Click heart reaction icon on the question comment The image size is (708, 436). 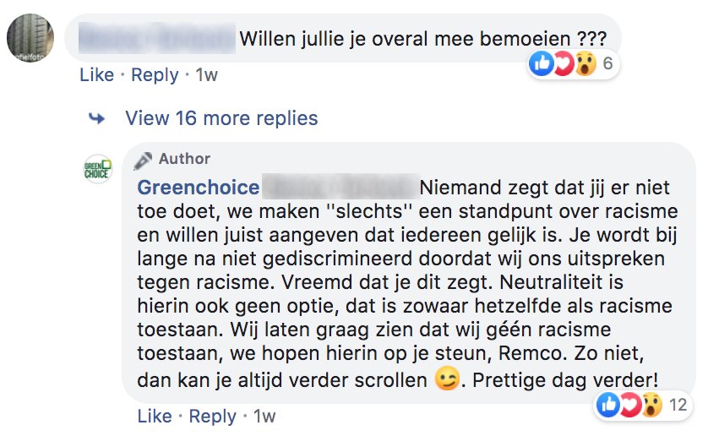[x=563, y=63]
